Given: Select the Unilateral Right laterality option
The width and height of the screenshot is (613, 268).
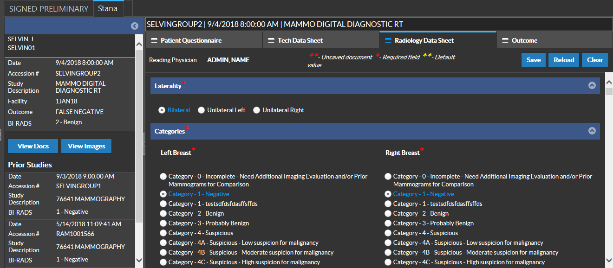Looking at the screenshot, I should 256,110.
